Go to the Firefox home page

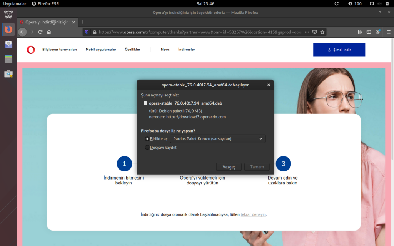pyautogui.click(x=49, y=32)
